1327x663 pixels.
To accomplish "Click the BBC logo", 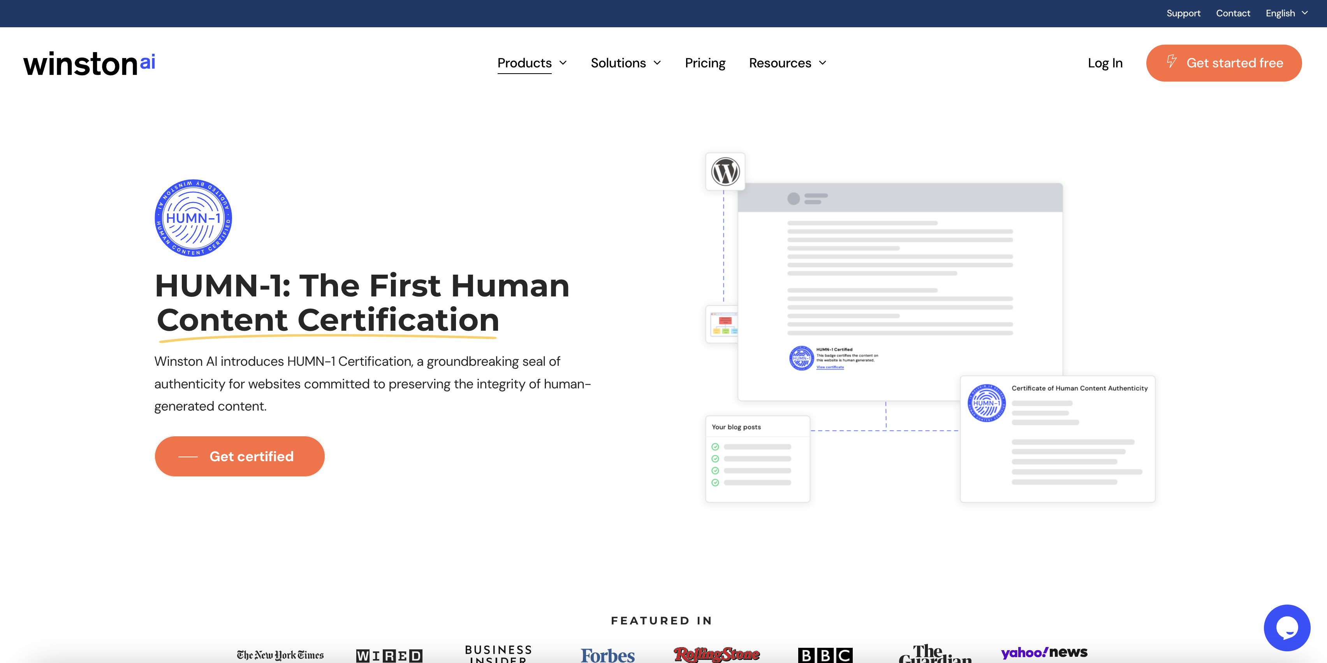I will coord(825,655).
